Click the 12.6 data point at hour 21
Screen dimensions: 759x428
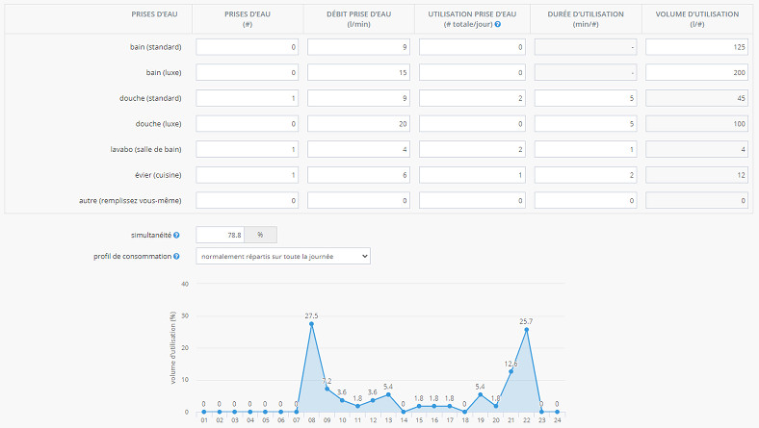pyautogui.click(x=510, y=371)
